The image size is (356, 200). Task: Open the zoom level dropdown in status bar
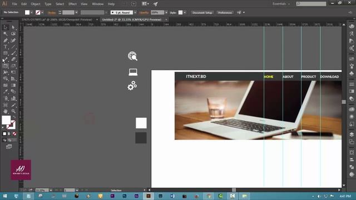[51, 190]
